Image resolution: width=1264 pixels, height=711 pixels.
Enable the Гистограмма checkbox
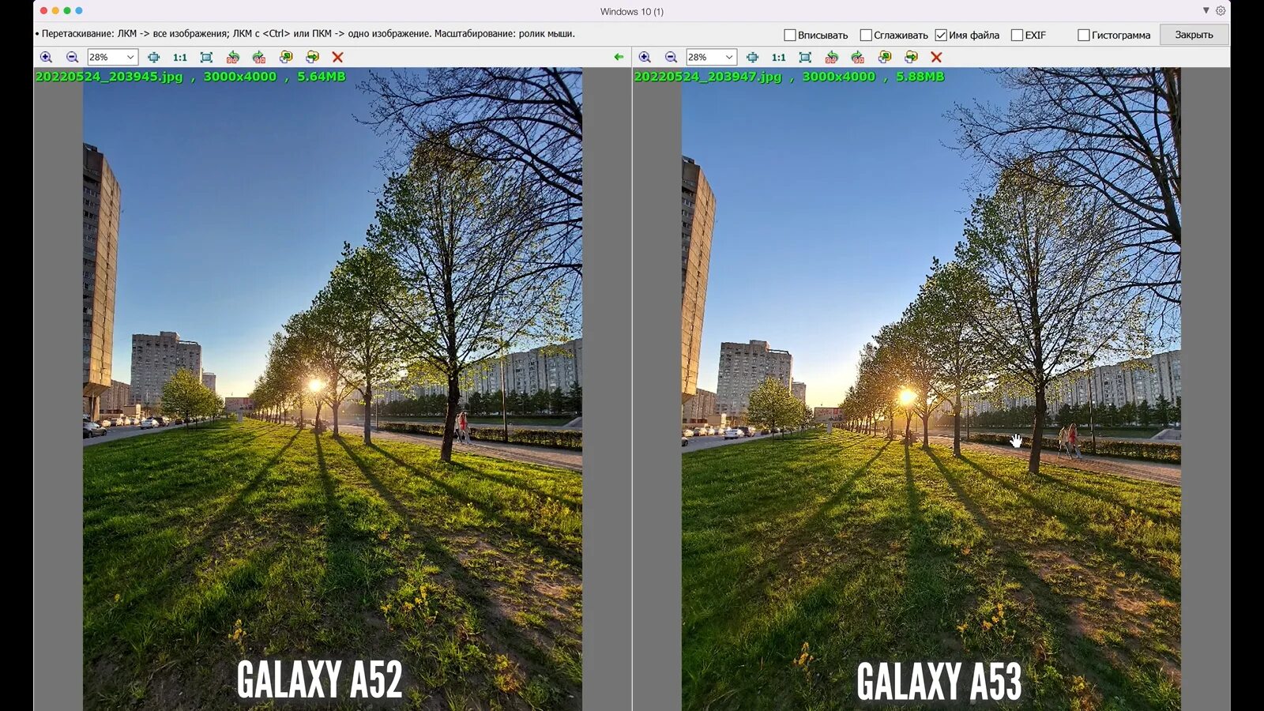(x=1084, y=35)
